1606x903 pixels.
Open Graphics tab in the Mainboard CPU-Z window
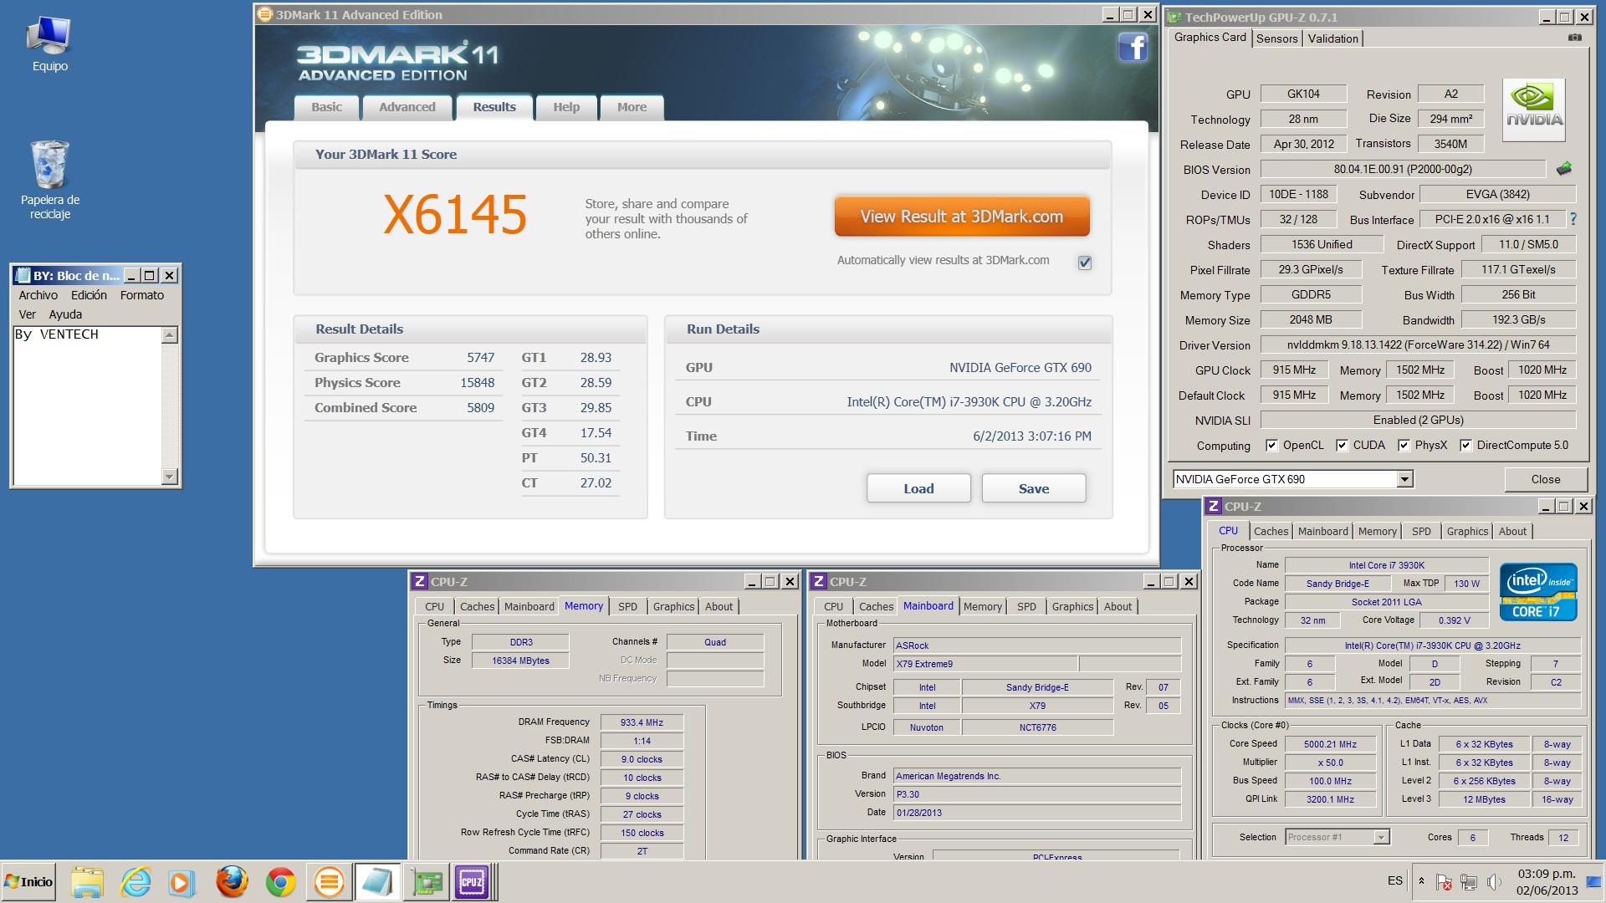(1072, 607)
